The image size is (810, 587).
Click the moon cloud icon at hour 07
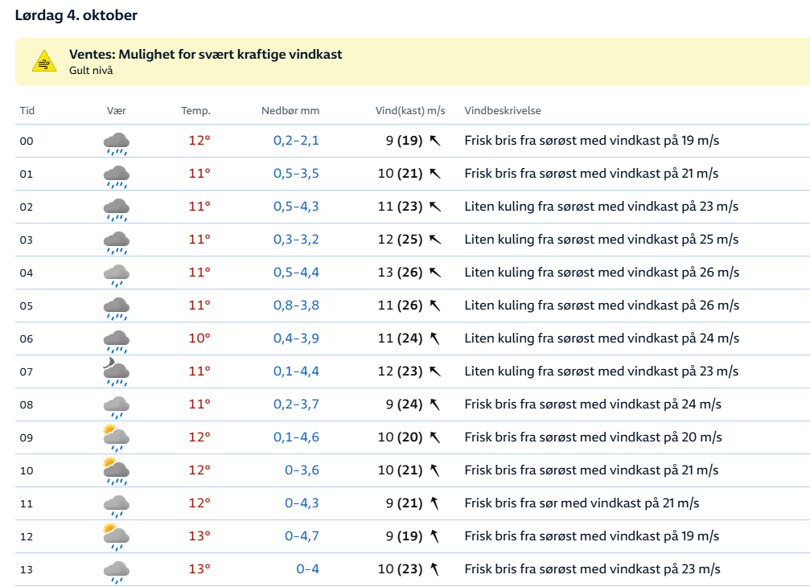[x=116, y=372]
